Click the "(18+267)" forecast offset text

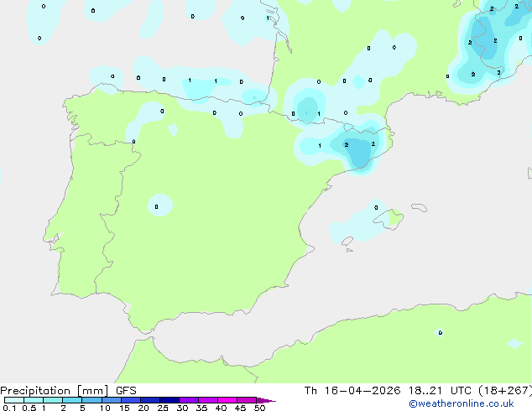pyautogui.click(x=505, y=391)
